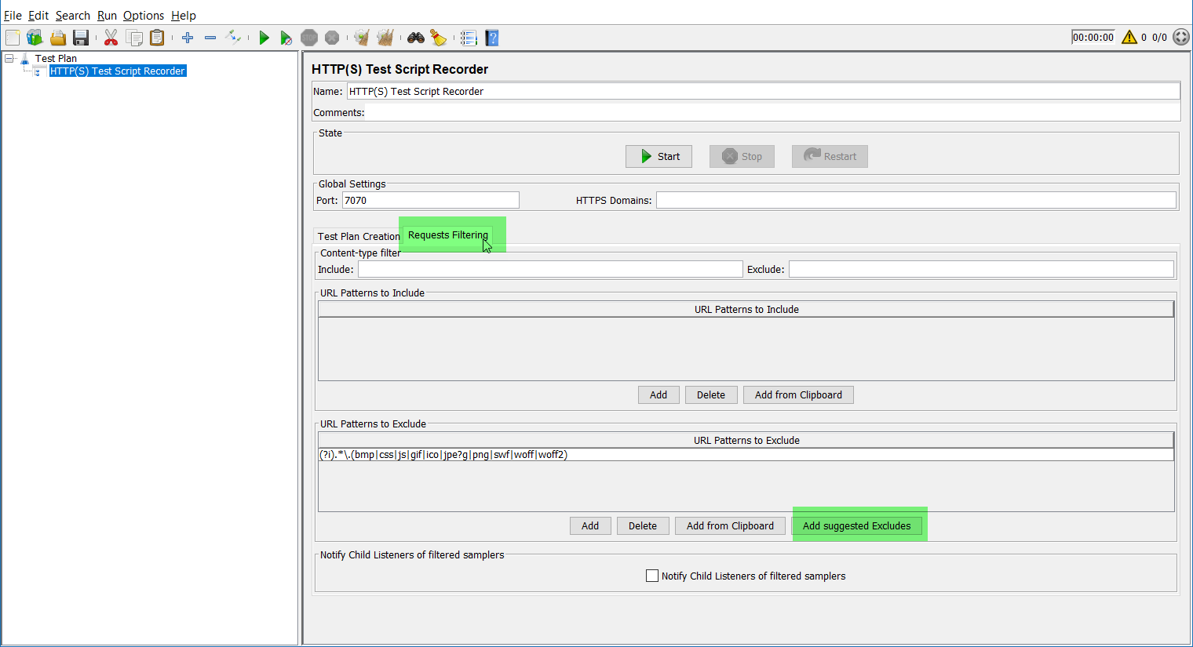Click the Reset Search brush icon
1193x647 pixels.
point(439,38)
